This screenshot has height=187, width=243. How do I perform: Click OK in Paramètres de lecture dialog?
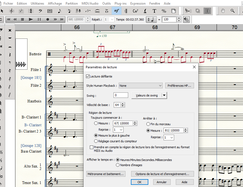pyautogui.click(x=139, y=182)
